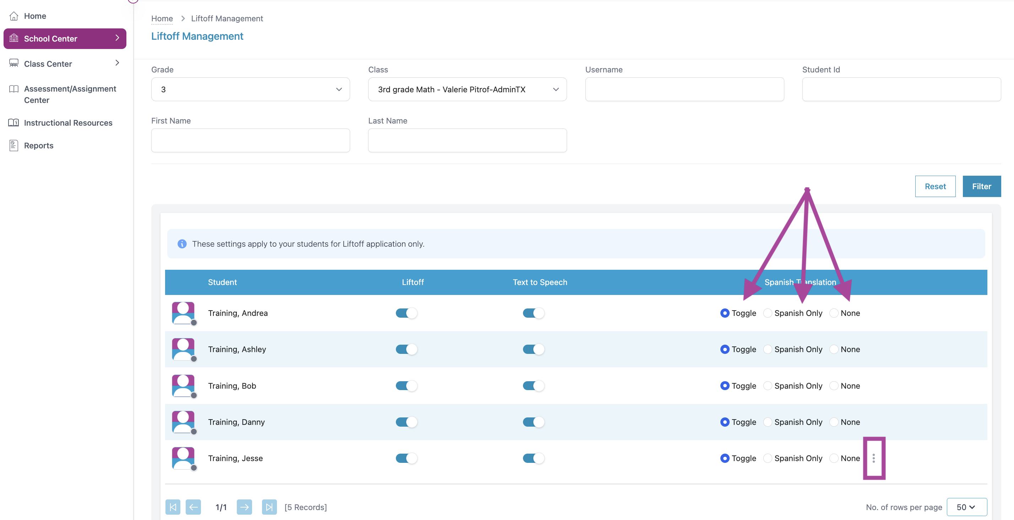
Task: Focus the Last Name input field
Action: pyautogui.click(x=467, y=141)
